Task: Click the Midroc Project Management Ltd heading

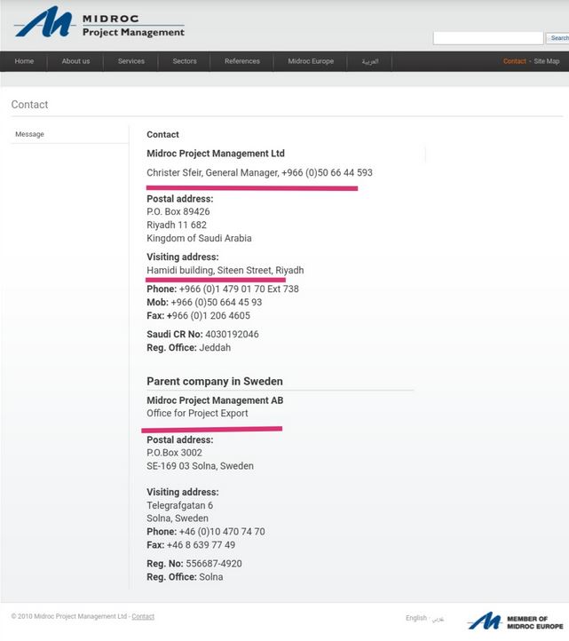Action: point(216,154)
